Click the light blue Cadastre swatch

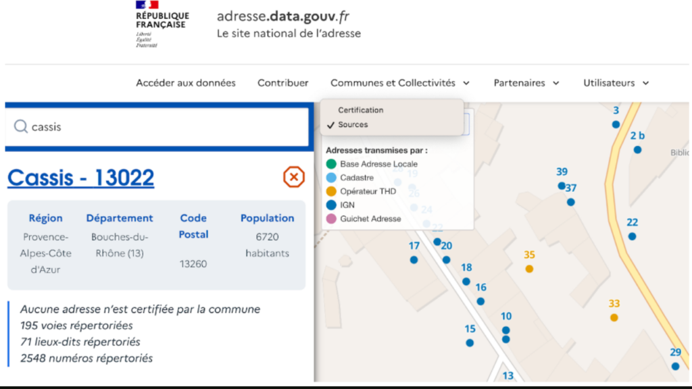click(331, 178)
